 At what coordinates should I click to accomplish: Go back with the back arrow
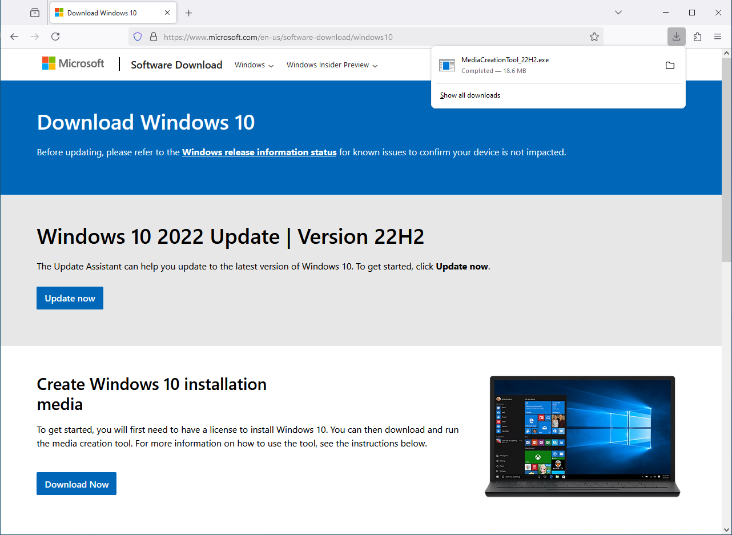tap(14, 37)
